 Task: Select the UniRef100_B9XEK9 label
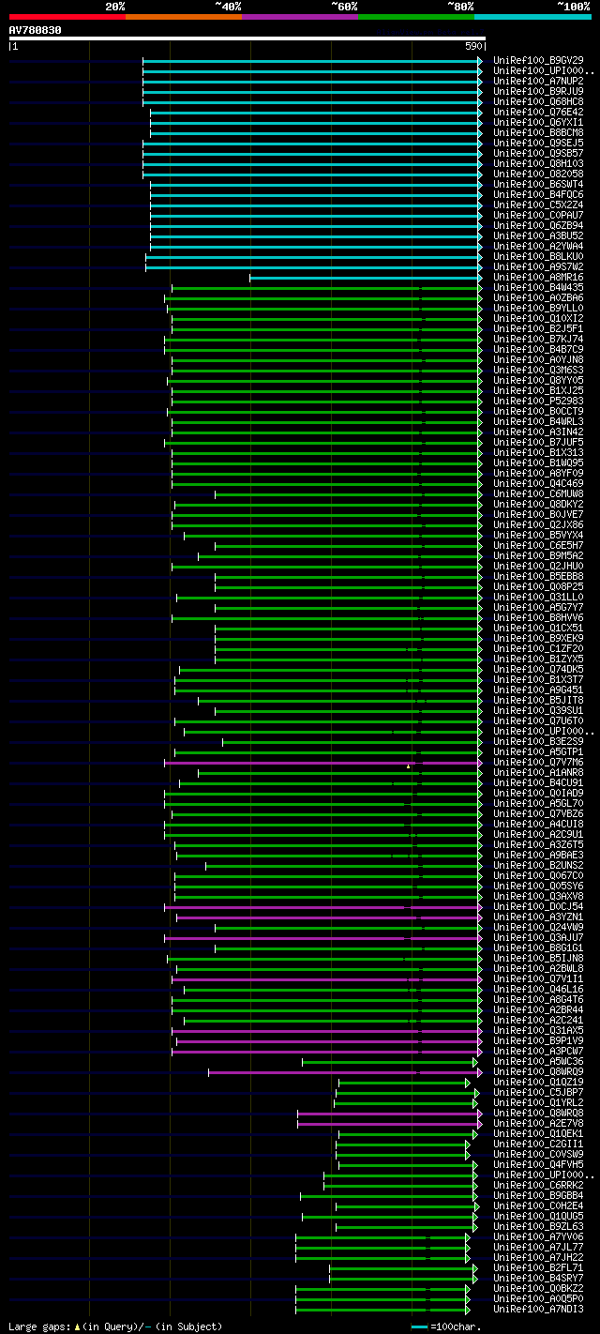tap(539, 638)
